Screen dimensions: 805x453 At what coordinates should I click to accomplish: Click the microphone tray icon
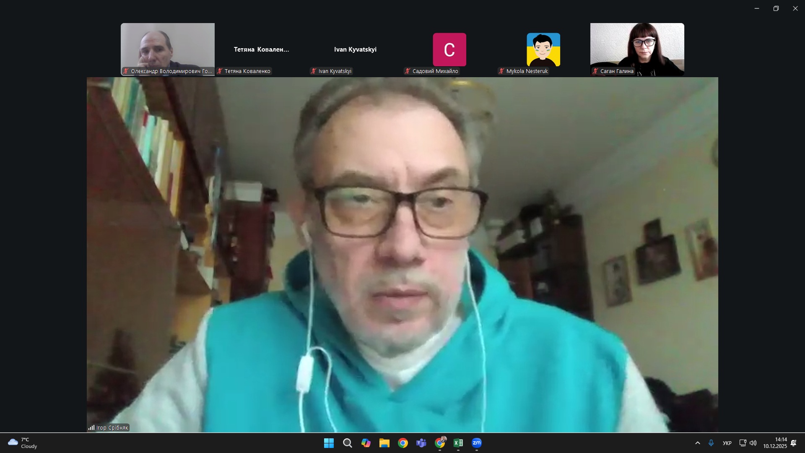711,443
